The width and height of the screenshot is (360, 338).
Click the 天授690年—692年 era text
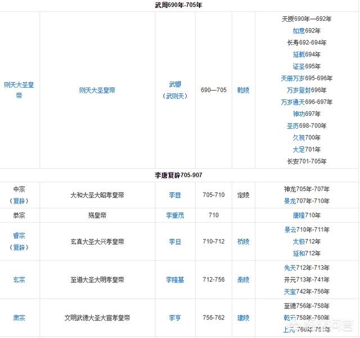[x=307, y=19]
